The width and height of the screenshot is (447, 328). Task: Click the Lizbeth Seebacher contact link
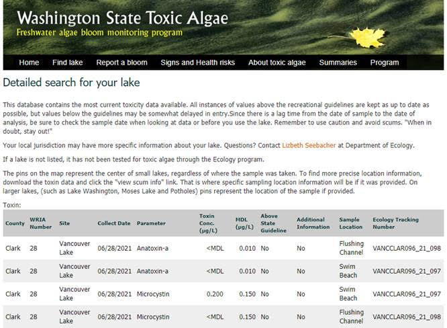[x=309, y=145]
